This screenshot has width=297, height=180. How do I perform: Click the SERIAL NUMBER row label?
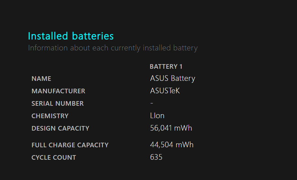58,104
